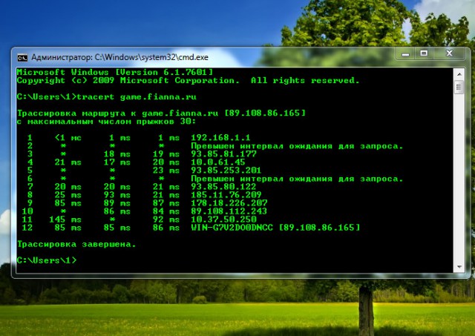Click the last C:\Users\1> prompt line

(46, 260)
